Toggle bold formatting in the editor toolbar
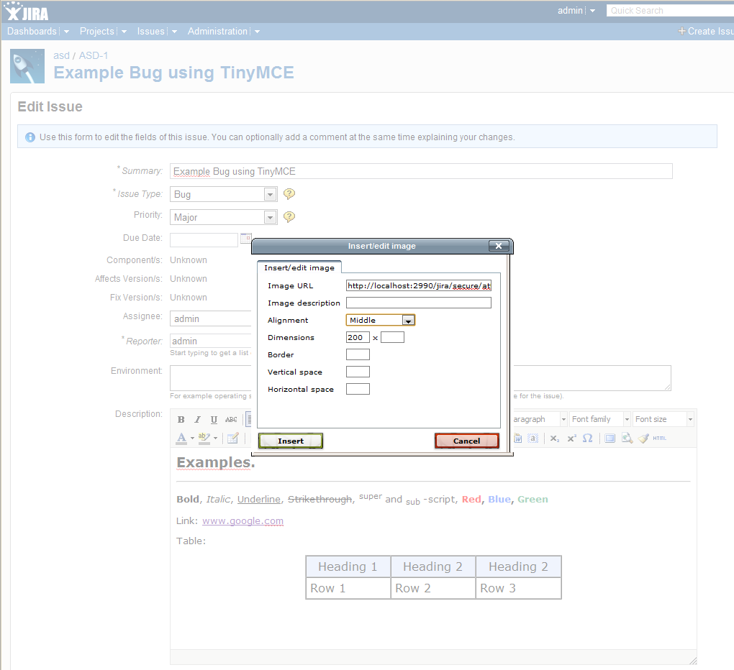The image size is (734, 670). (181, 419)
